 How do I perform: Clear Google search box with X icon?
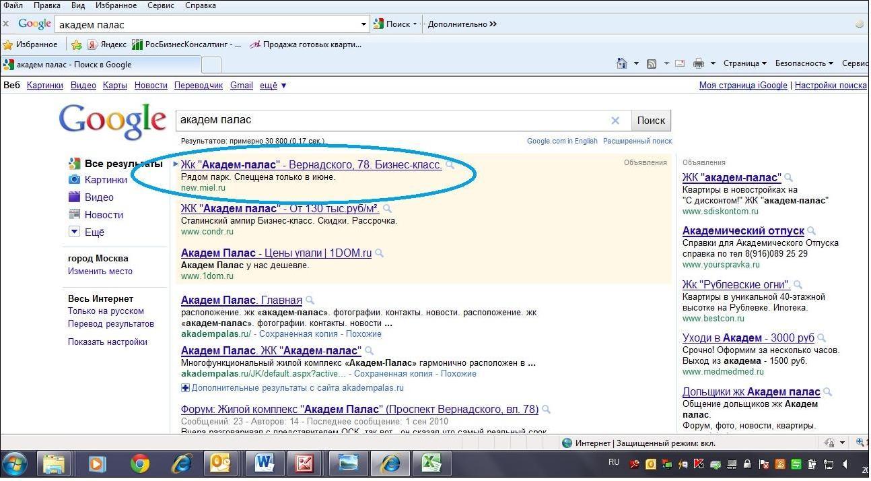tap(615, 121)
